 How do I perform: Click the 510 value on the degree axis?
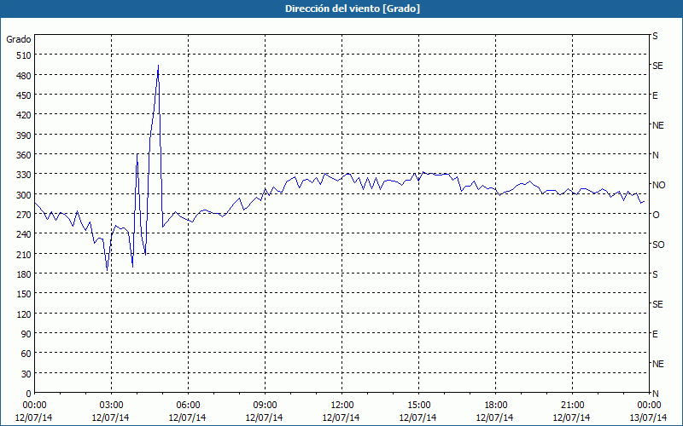coord(24,55)
